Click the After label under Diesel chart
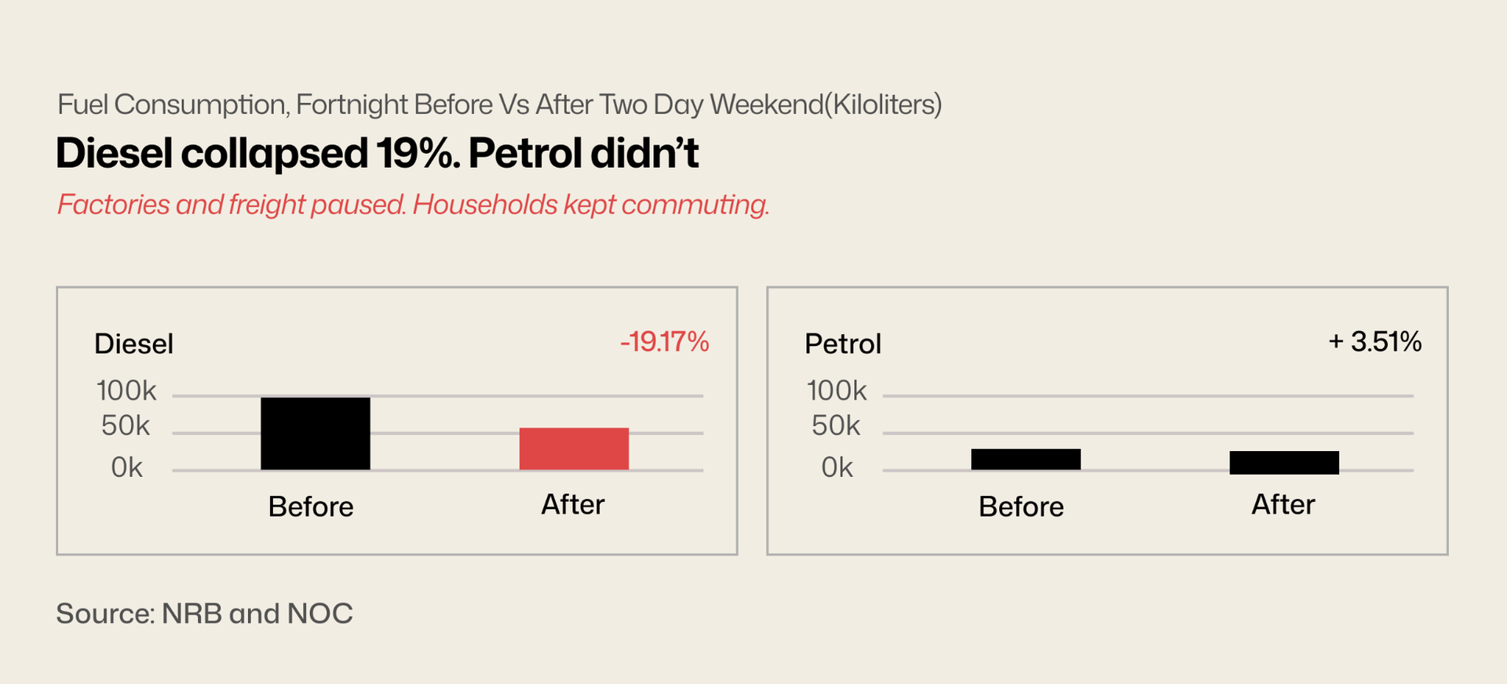Viewport: 1507px width, 684px height. [x=573, y=504]
